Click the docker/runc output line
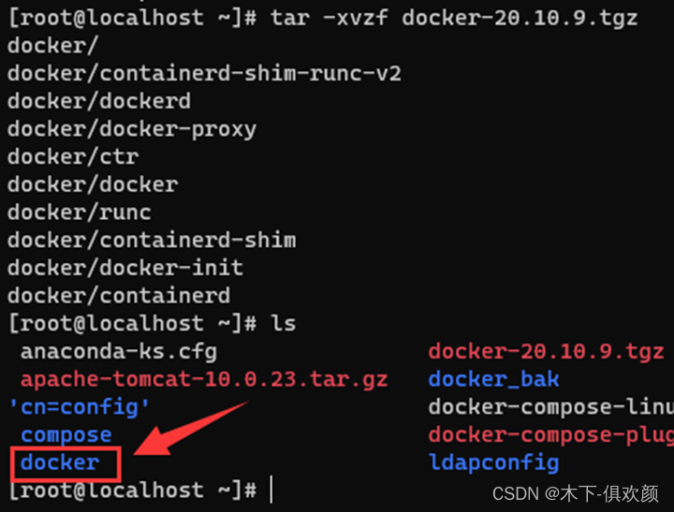The image size is (674, 512). point(80,212)
